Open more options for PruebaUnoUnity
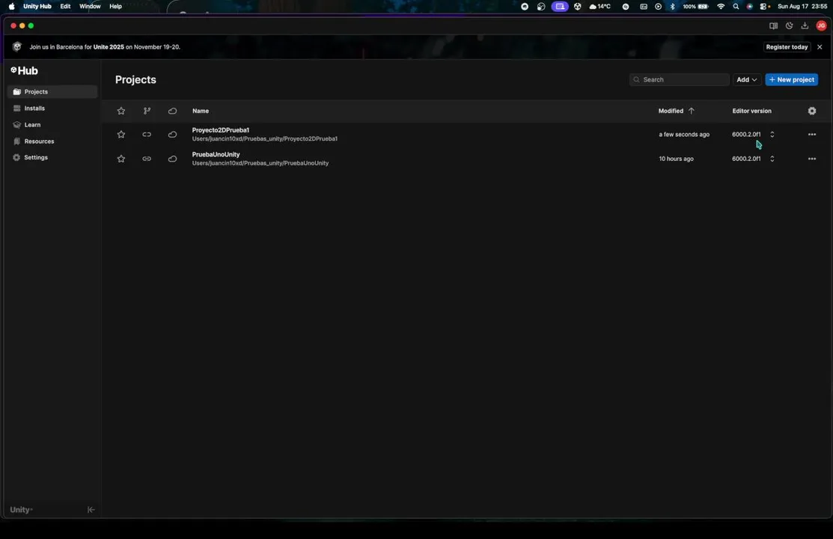The height and width of the screenshot is (539, 833). pos(812,159)
